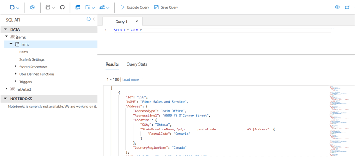Image resolution: width=355 pixels, height=158 pixels.
Task: Close the Query 1 tab
Action: point(136,22)
